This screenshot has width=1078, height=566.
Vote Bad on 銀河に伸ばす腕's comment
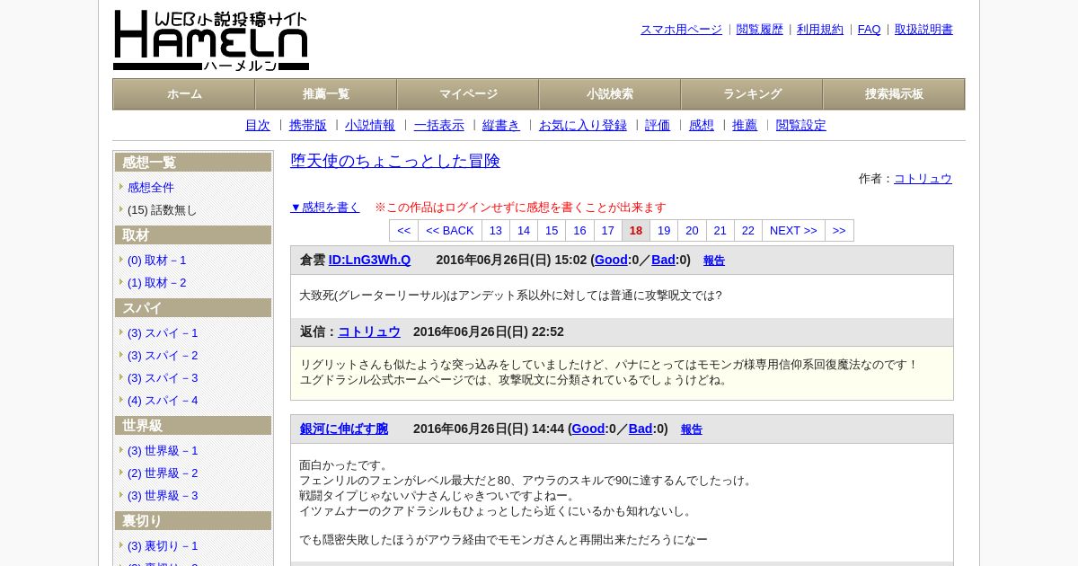641,429
